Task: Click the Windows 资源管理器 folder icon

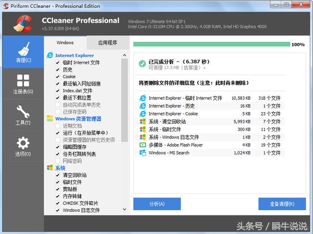Action: tap(50, 118)
